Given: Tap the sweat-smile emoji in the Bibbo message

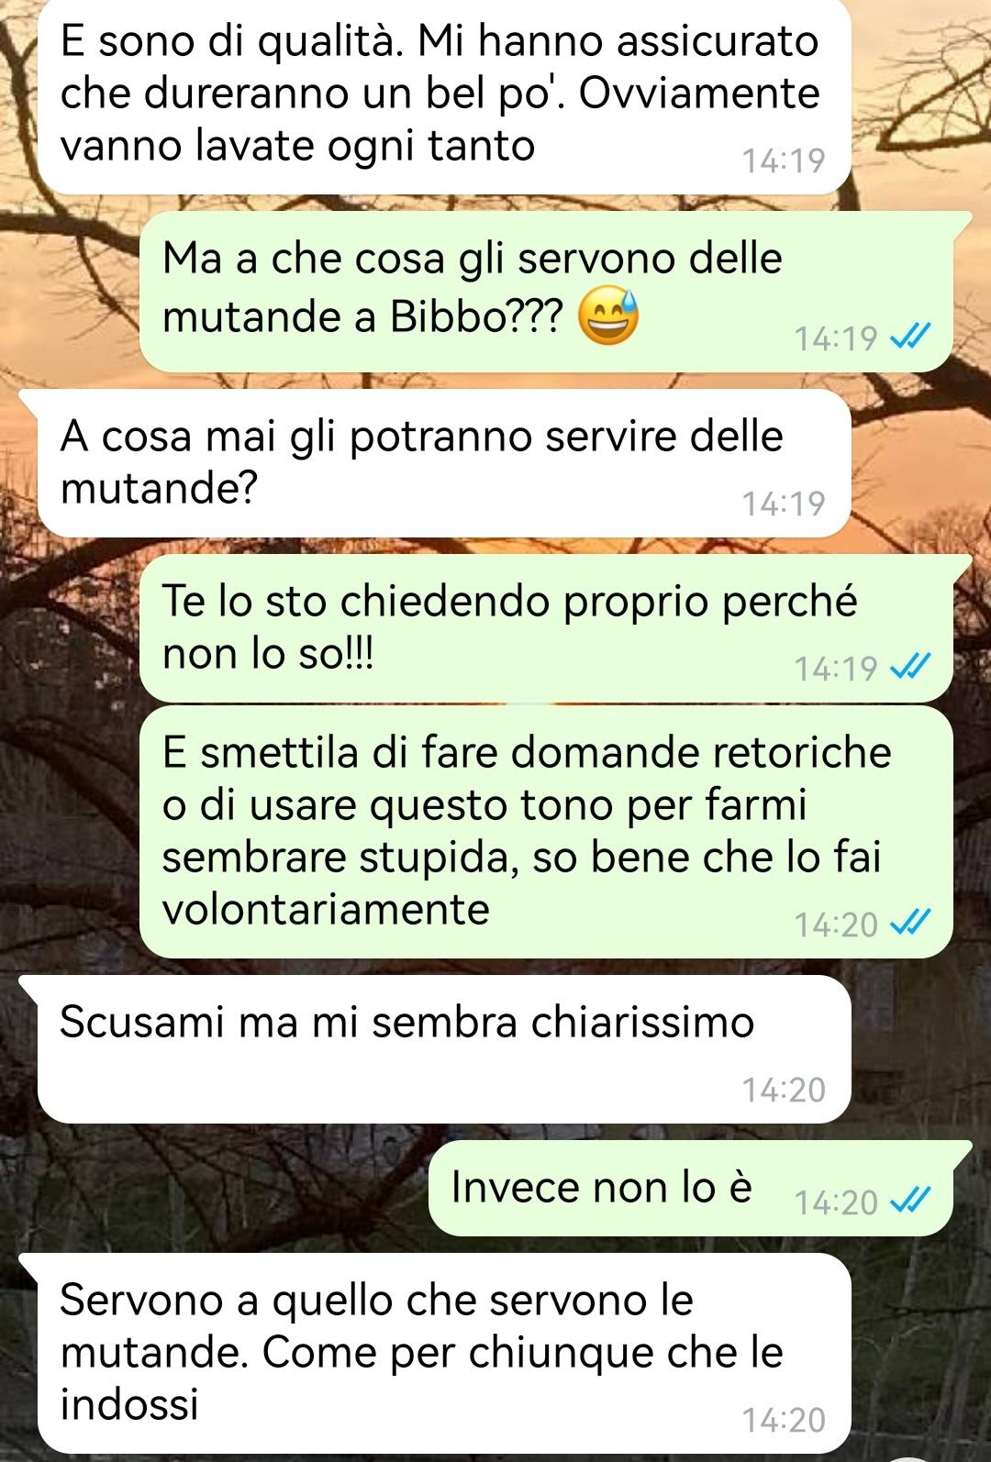Looking at the screenshot, I should pos(607,317).
